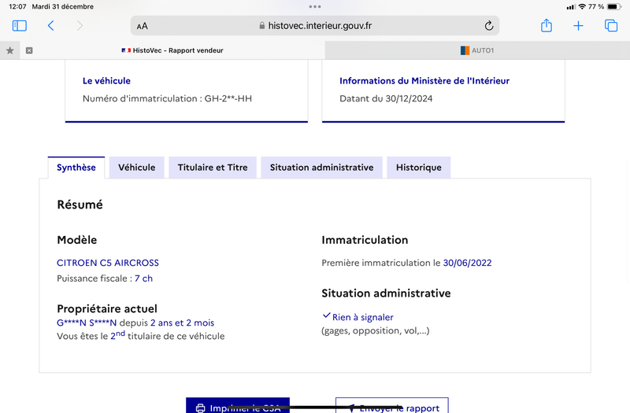The height and width of the screenshot is (413, 630).
Task: Click the histovec.interieur.gouv.fr address bar
Action: pyautogui.click(x=315, y=26)
